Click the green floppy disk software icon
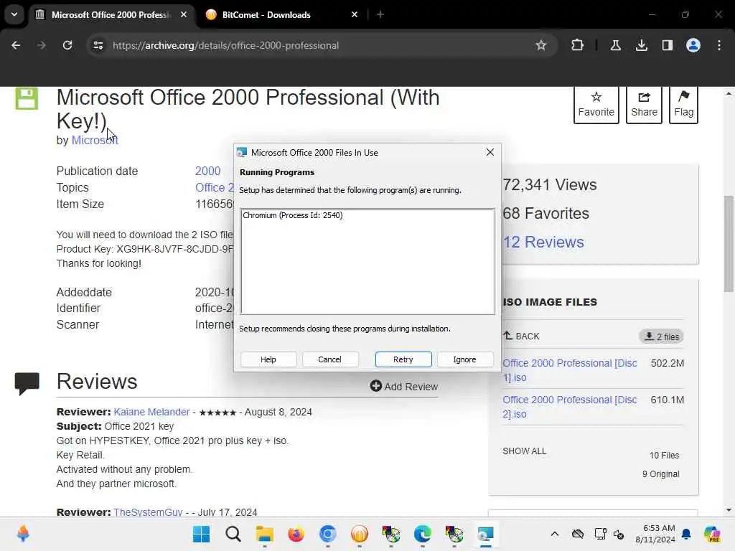 pyautogui.click(x=27, y=98)
